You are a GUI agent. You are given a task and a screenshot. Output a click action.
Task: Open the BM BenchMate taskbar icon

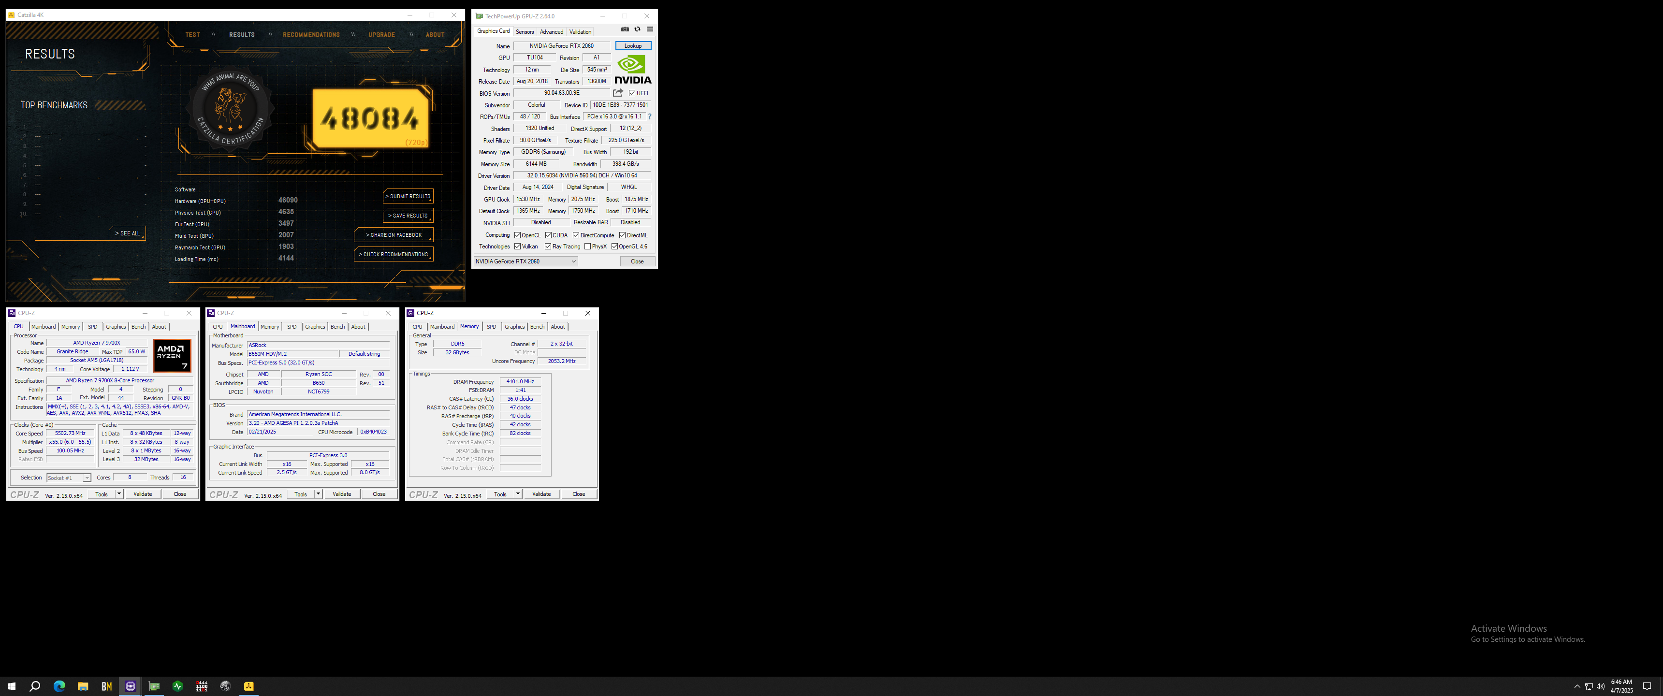tap(106, 686)
